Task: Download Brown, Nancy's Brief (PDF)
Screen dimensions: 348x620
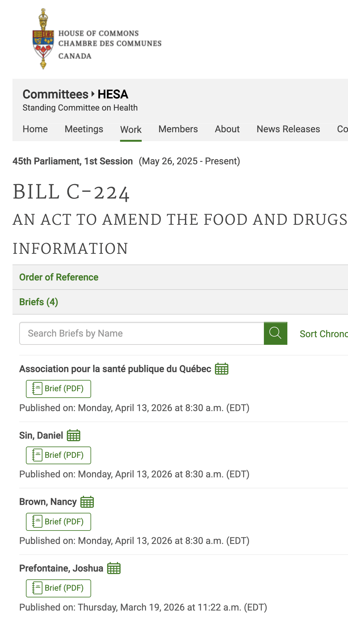Action: (59, 522)
